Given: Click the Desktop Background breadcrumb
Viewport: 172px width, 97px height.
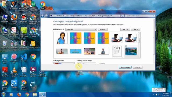Looking at the screenshot, I should [105, 16].
